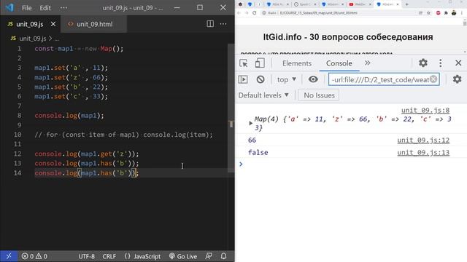Toggle the device toolbar in DevTools
Image resolution: width=467 pixels, height=262 pixels.
tap(260, 63)
